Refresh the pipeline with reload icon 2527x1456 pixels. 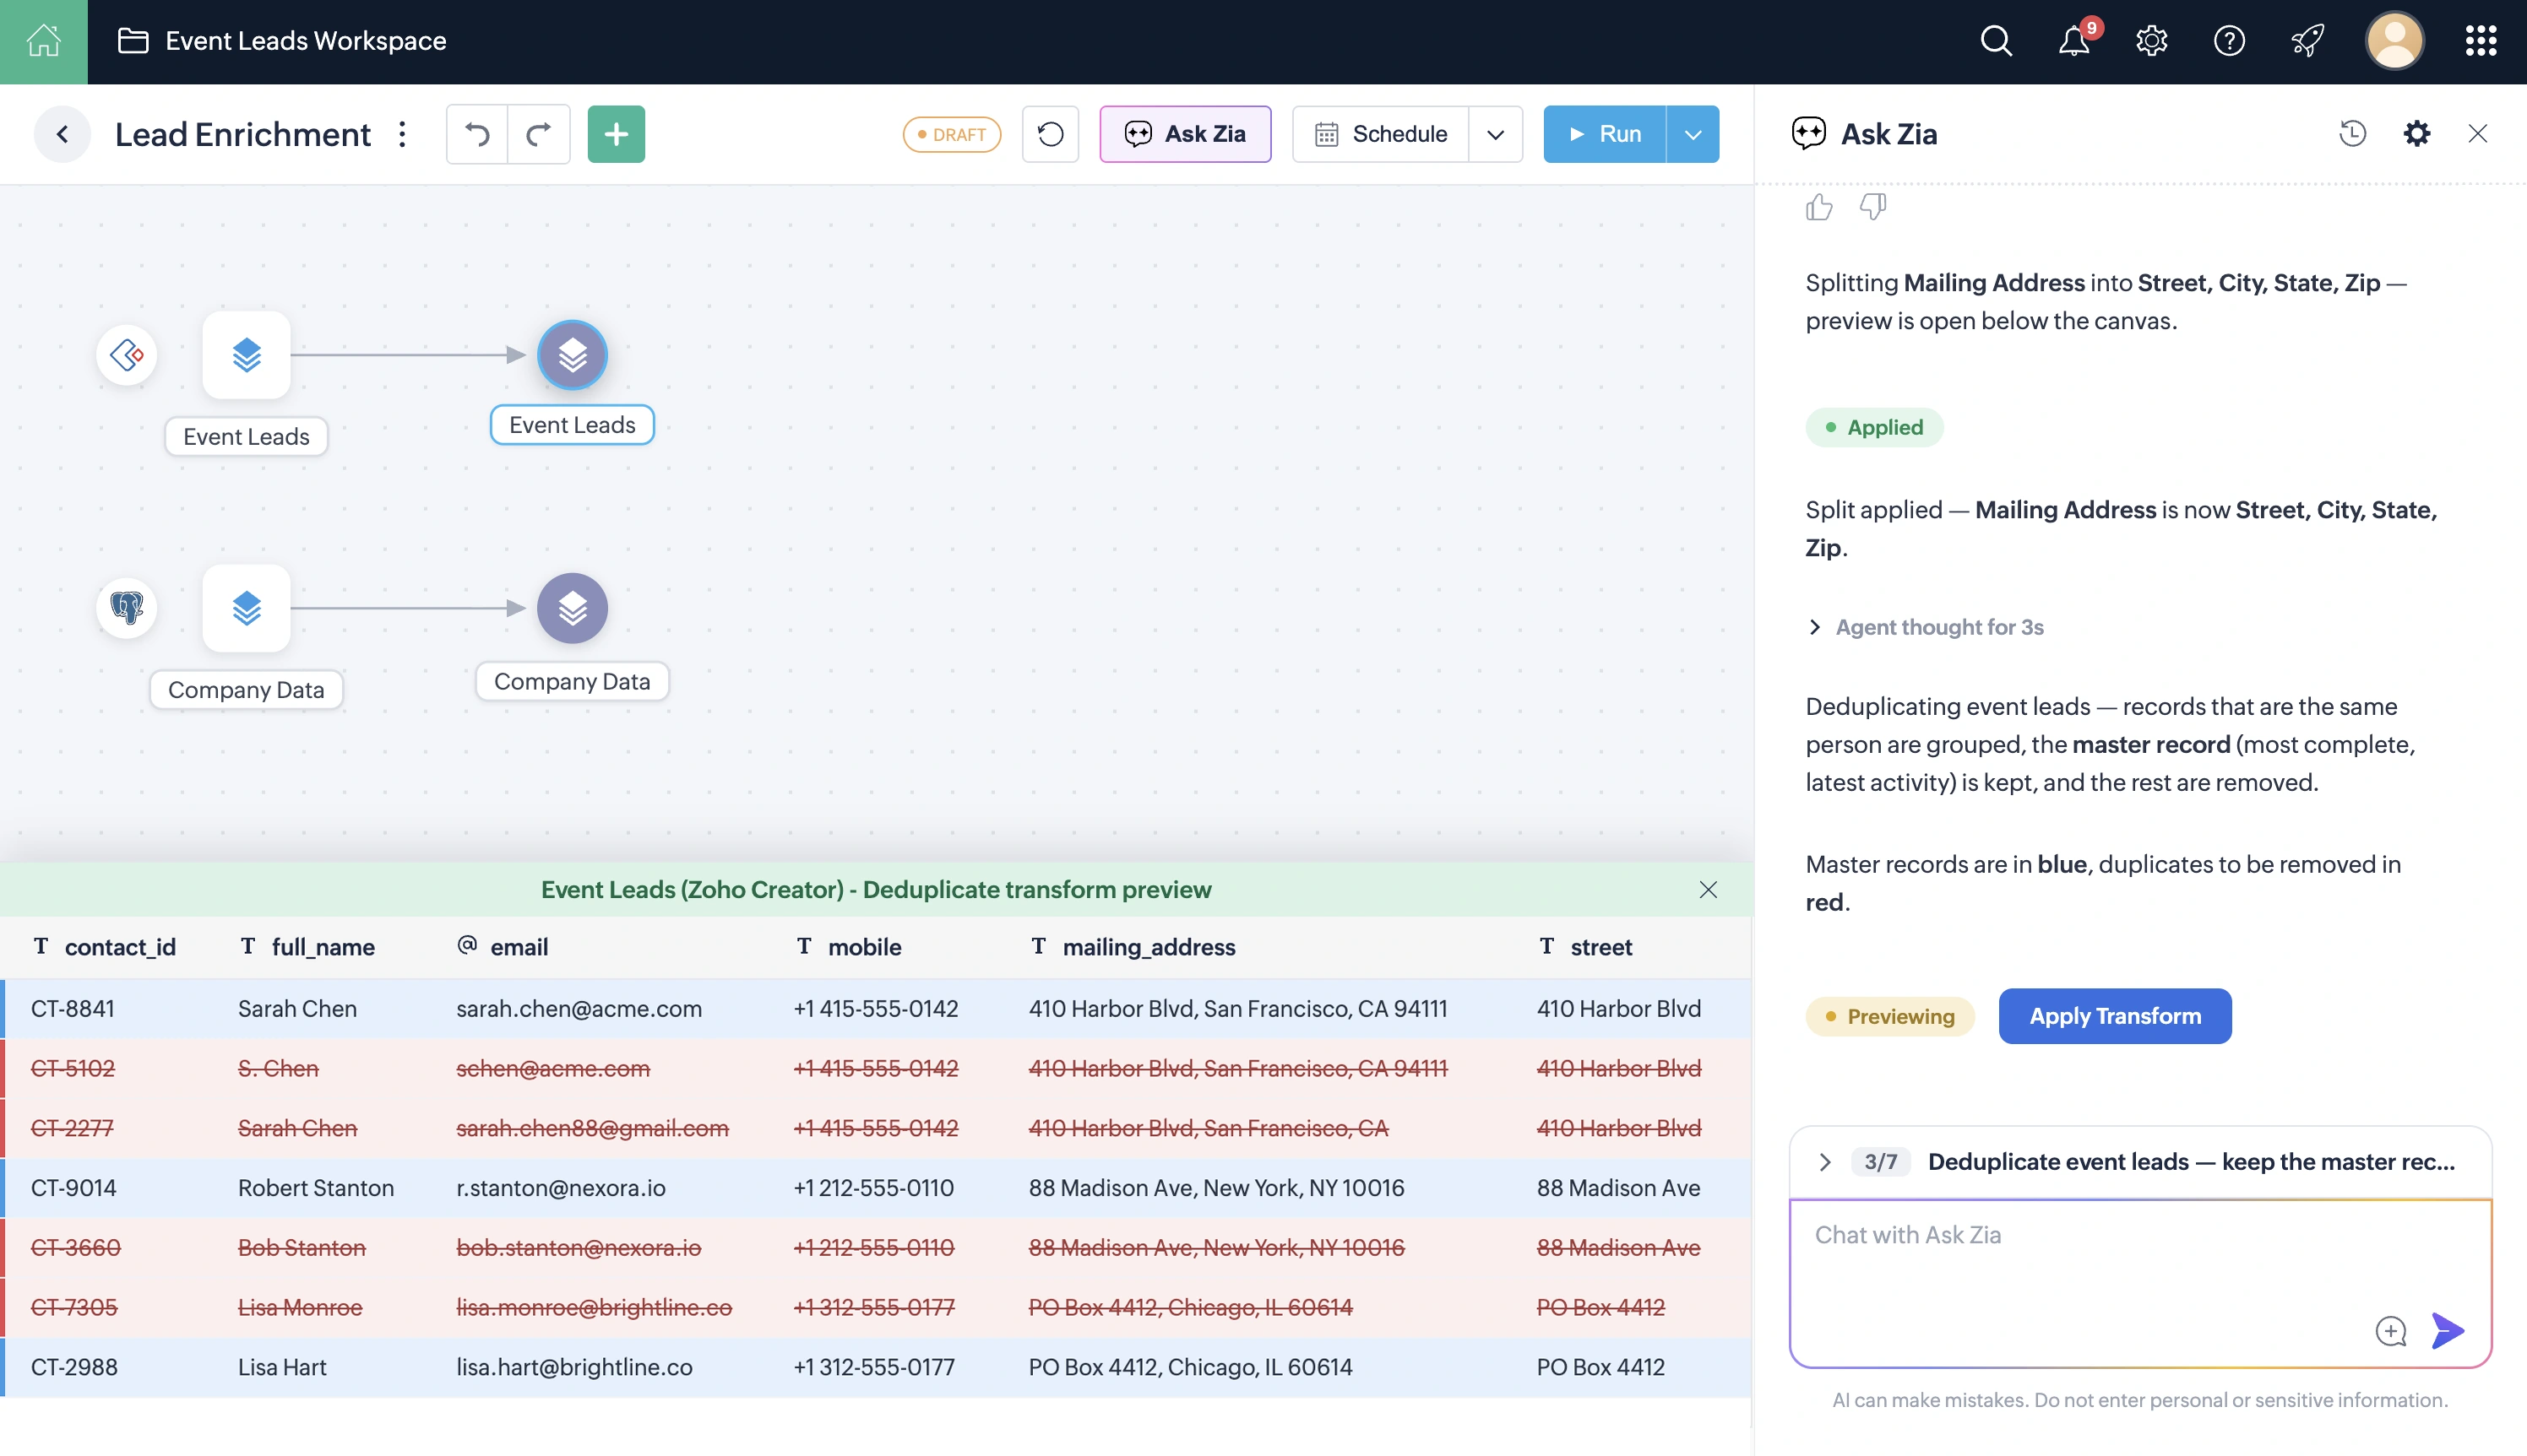click(x=1050, y=134)
